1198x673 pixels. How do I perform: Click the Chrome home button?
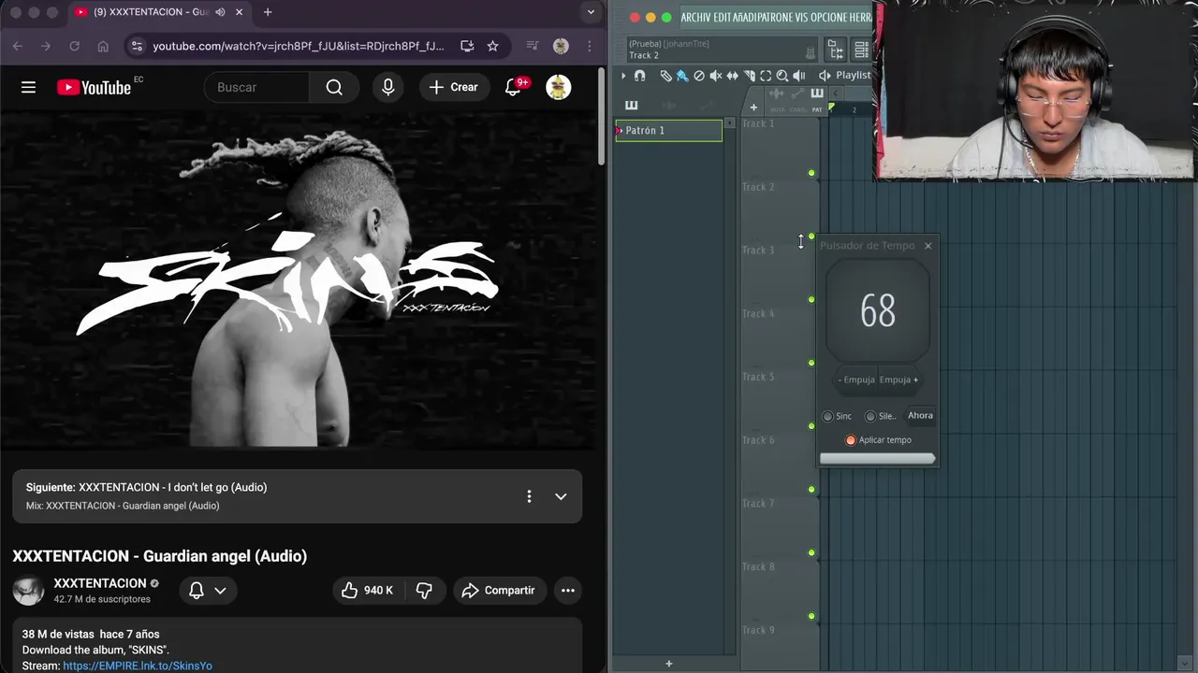[103, 46]
